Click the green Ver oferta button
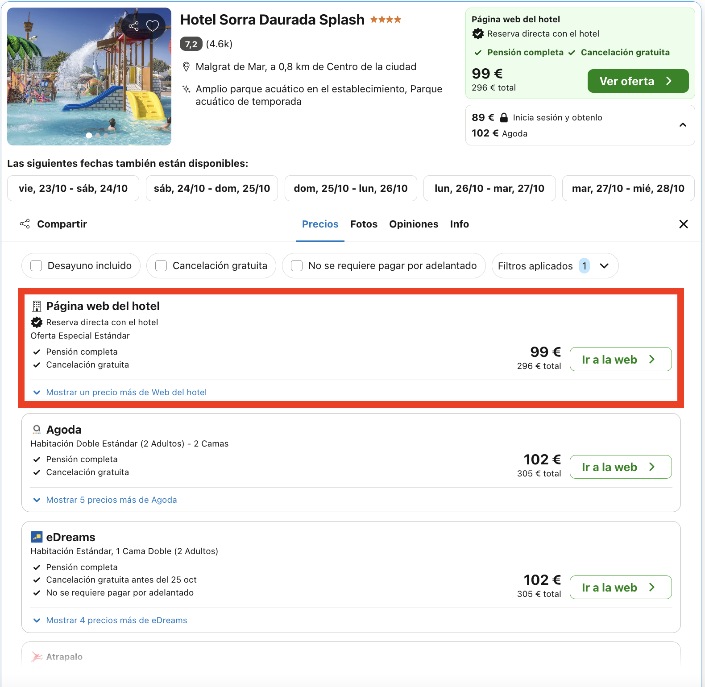Viewport: 705px width, 687px height. (638, 81)
